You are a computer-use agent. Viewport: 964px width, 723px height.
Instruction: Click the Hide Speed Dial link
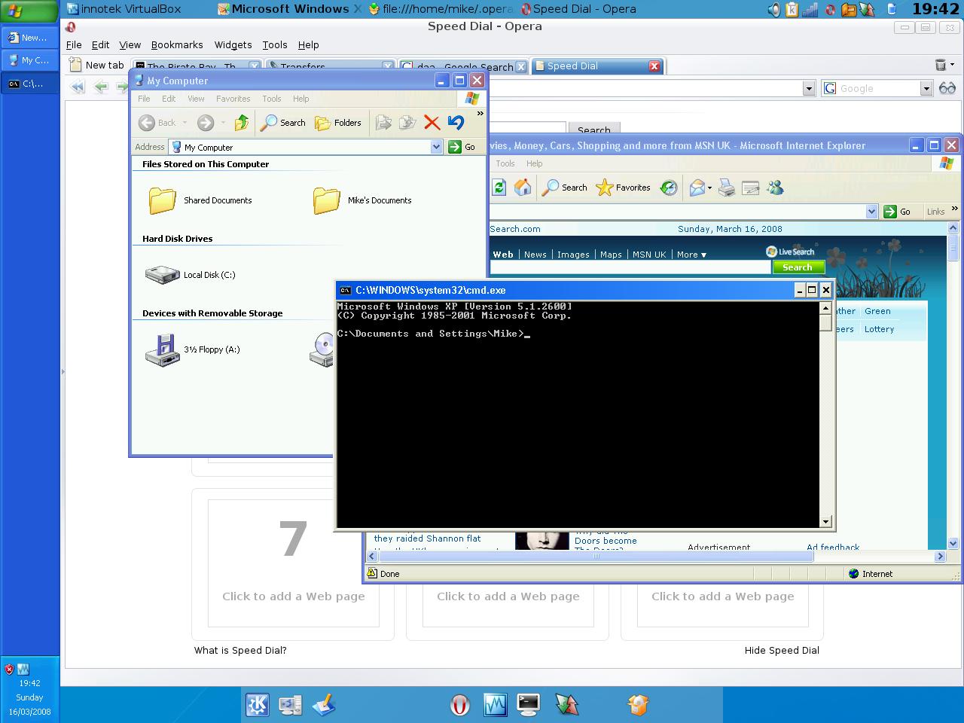(782, 650)
